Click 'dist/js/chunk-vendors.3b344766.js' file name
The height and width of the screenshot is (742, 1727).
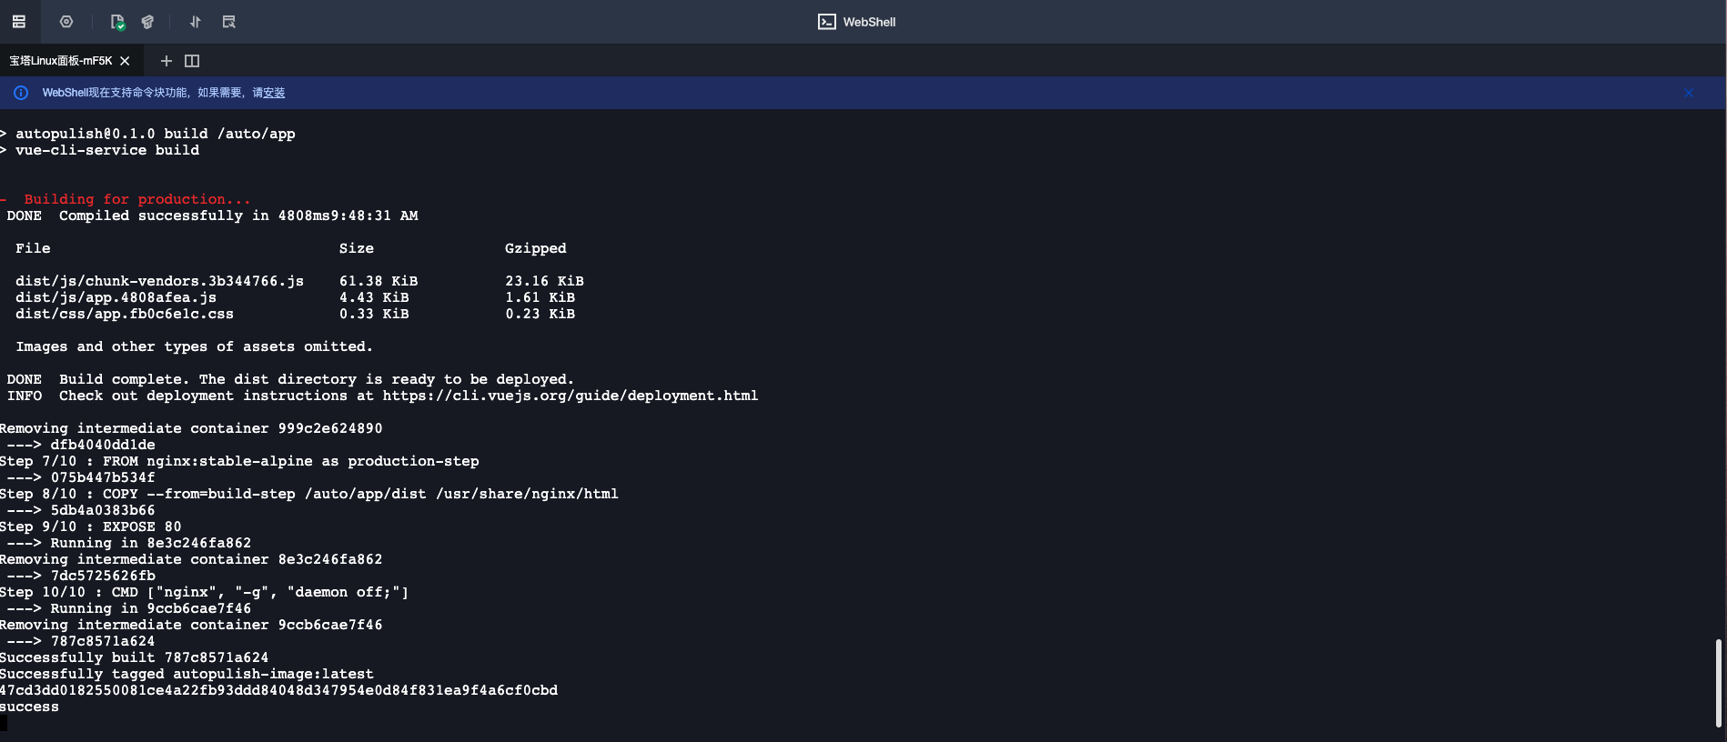tap(159, 281)
